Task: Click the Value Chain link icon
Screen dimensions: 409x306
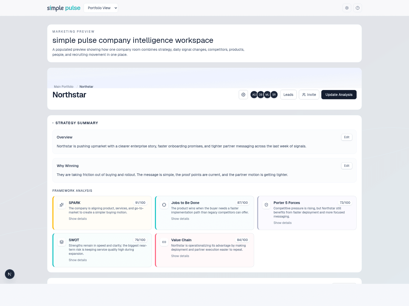Action: click(x=164, y=242)
